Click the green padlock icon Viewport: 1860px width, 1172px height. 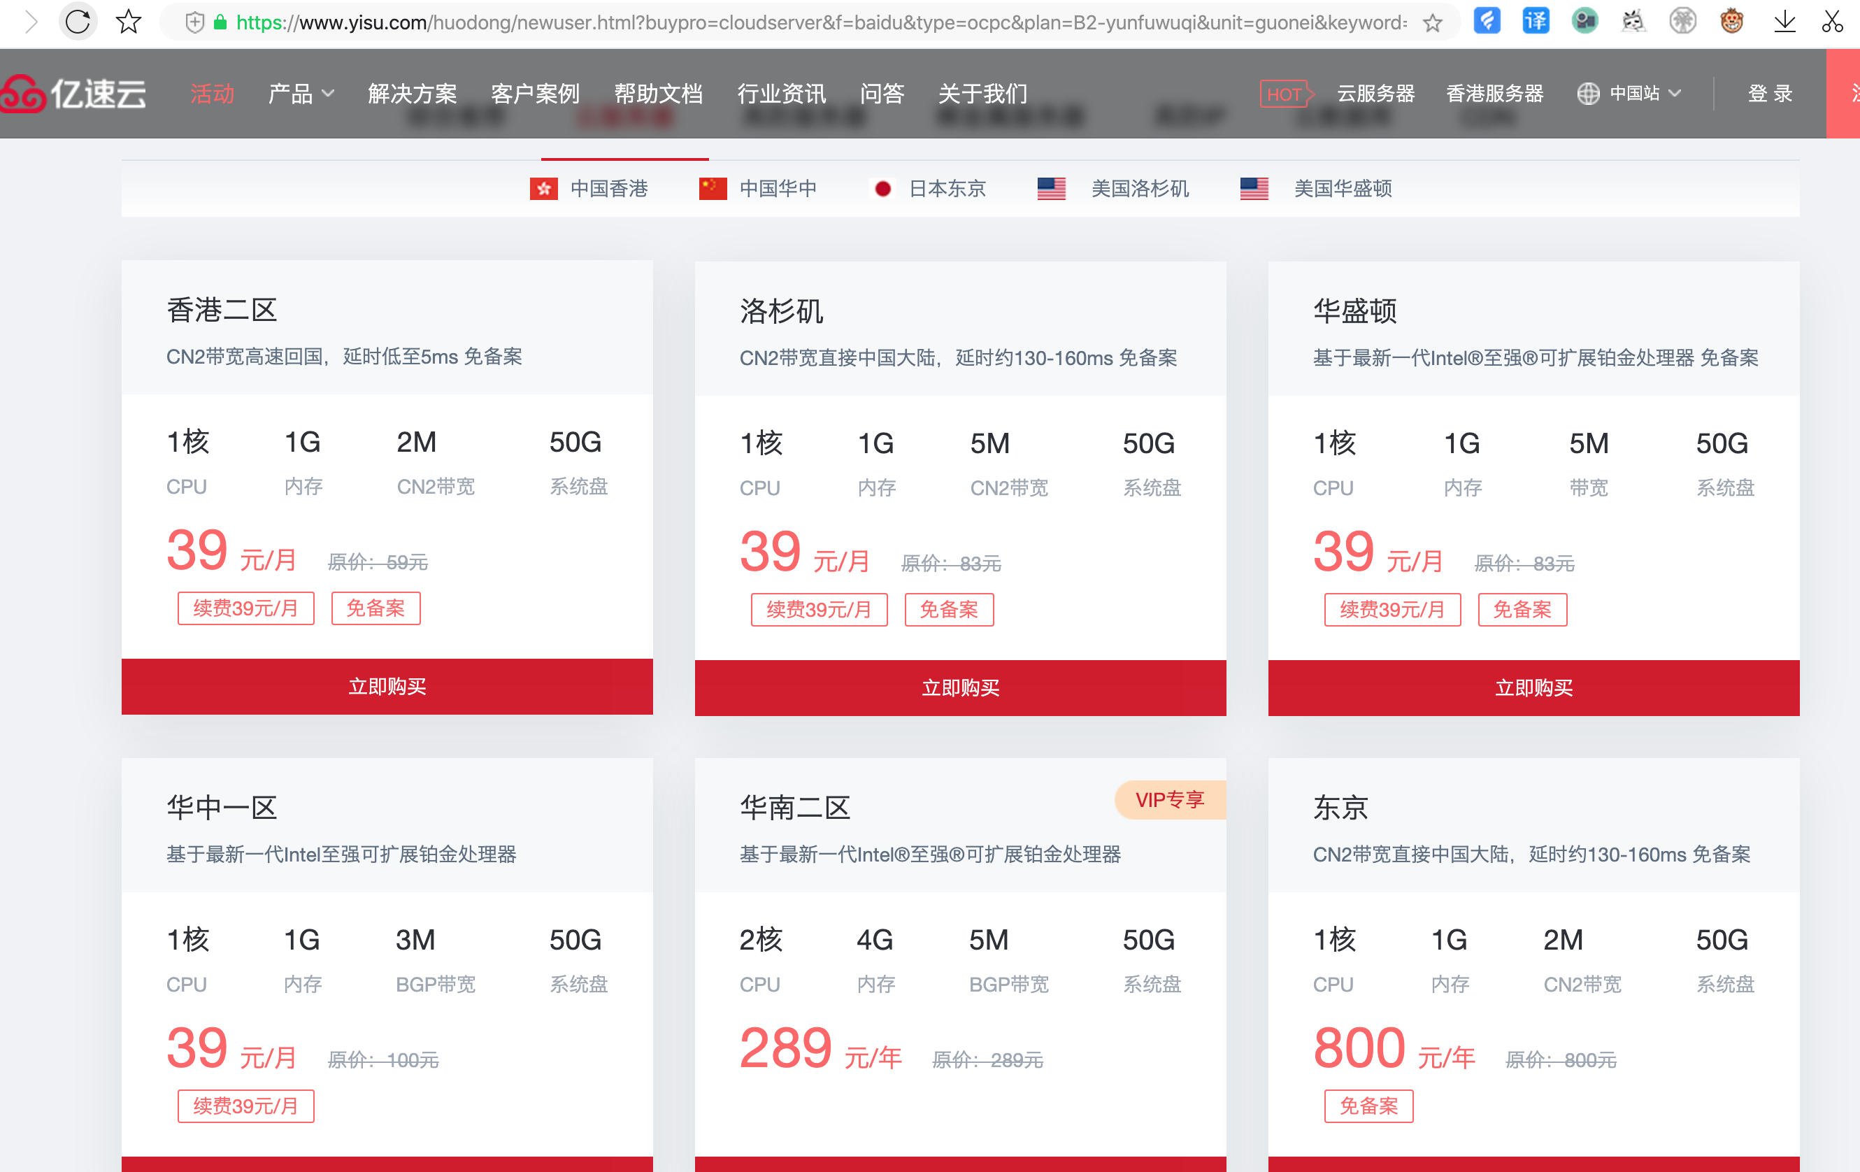point(220,22)
